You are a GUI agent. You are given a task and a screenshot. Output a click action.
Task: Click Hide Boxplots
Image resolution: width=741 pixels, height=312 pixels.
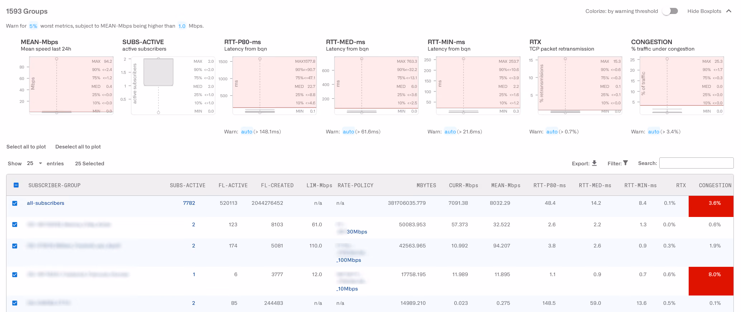coord(704,11)
